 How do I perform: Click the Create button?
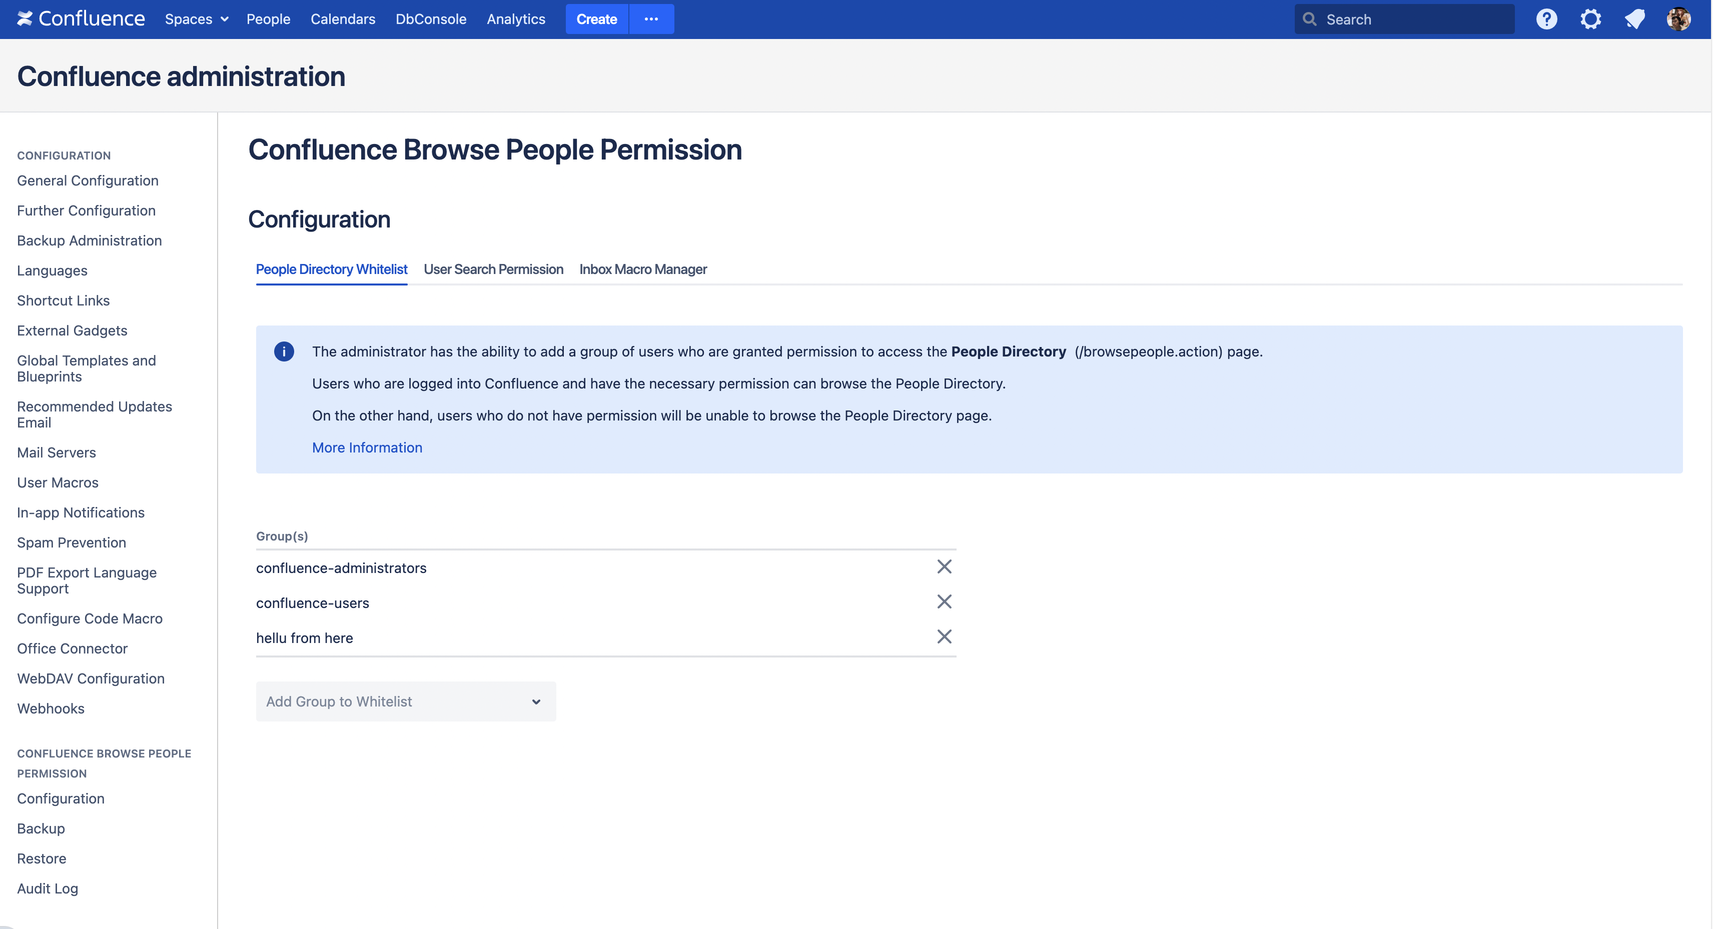[596, 18]
